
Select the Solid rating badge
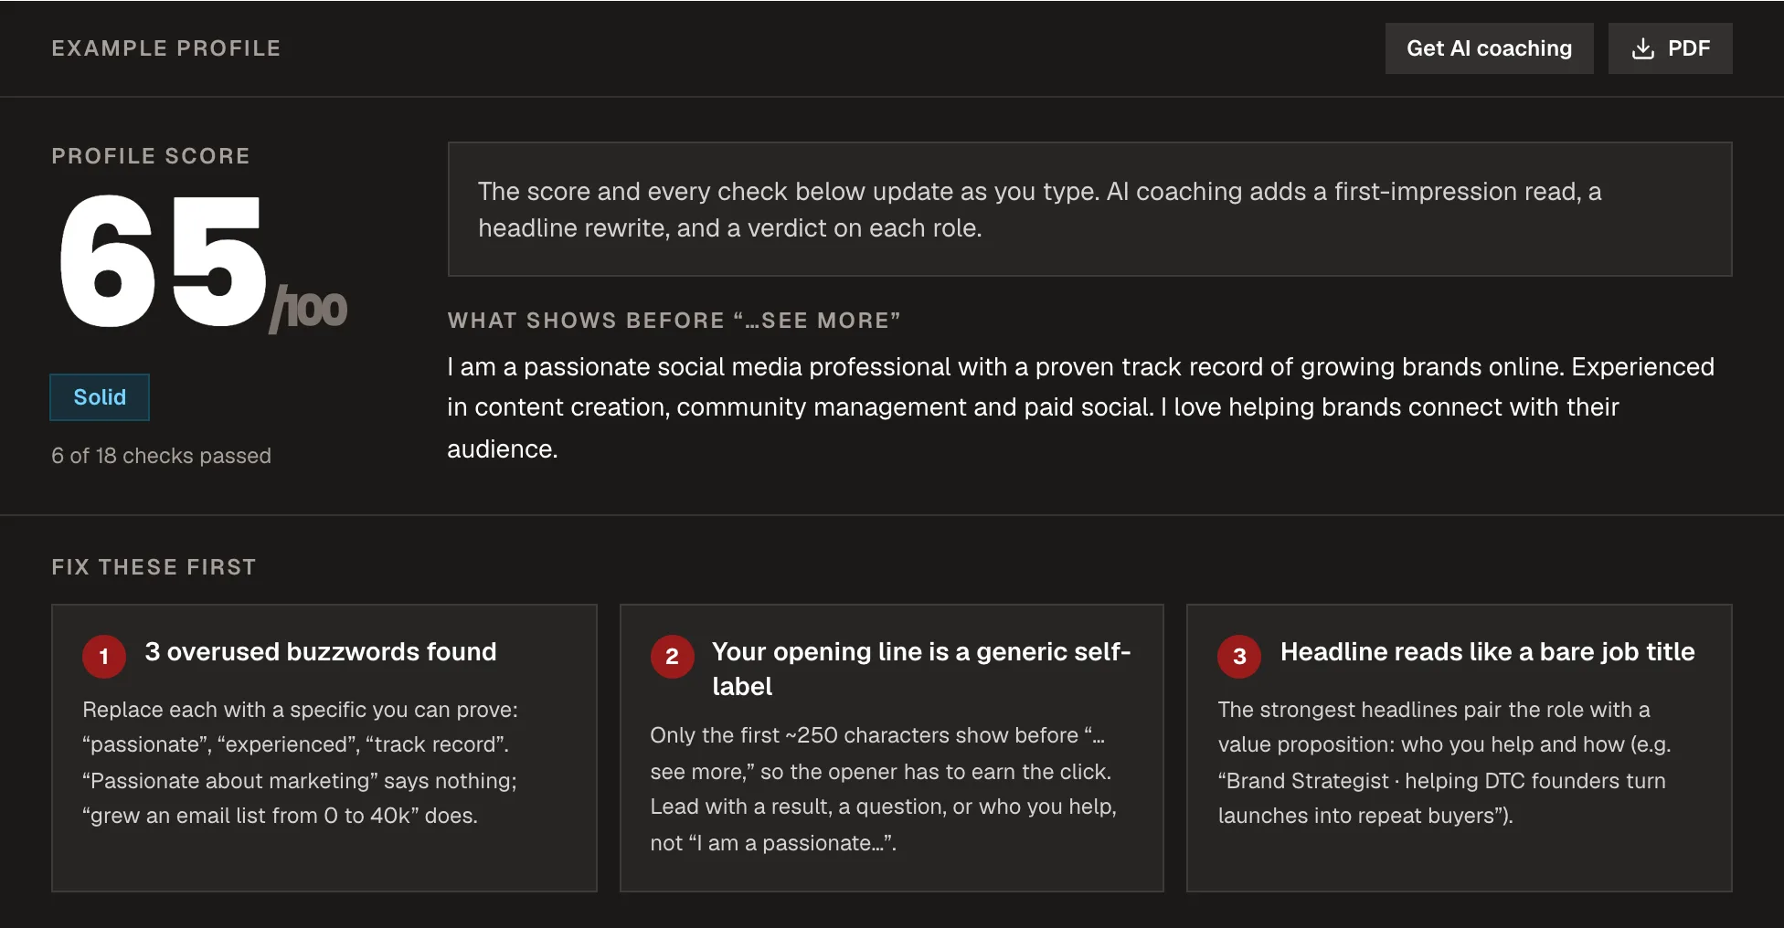point(100,397)
